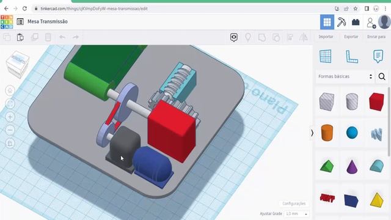
Task: Click the Importar button
Action: pos(326,37)
